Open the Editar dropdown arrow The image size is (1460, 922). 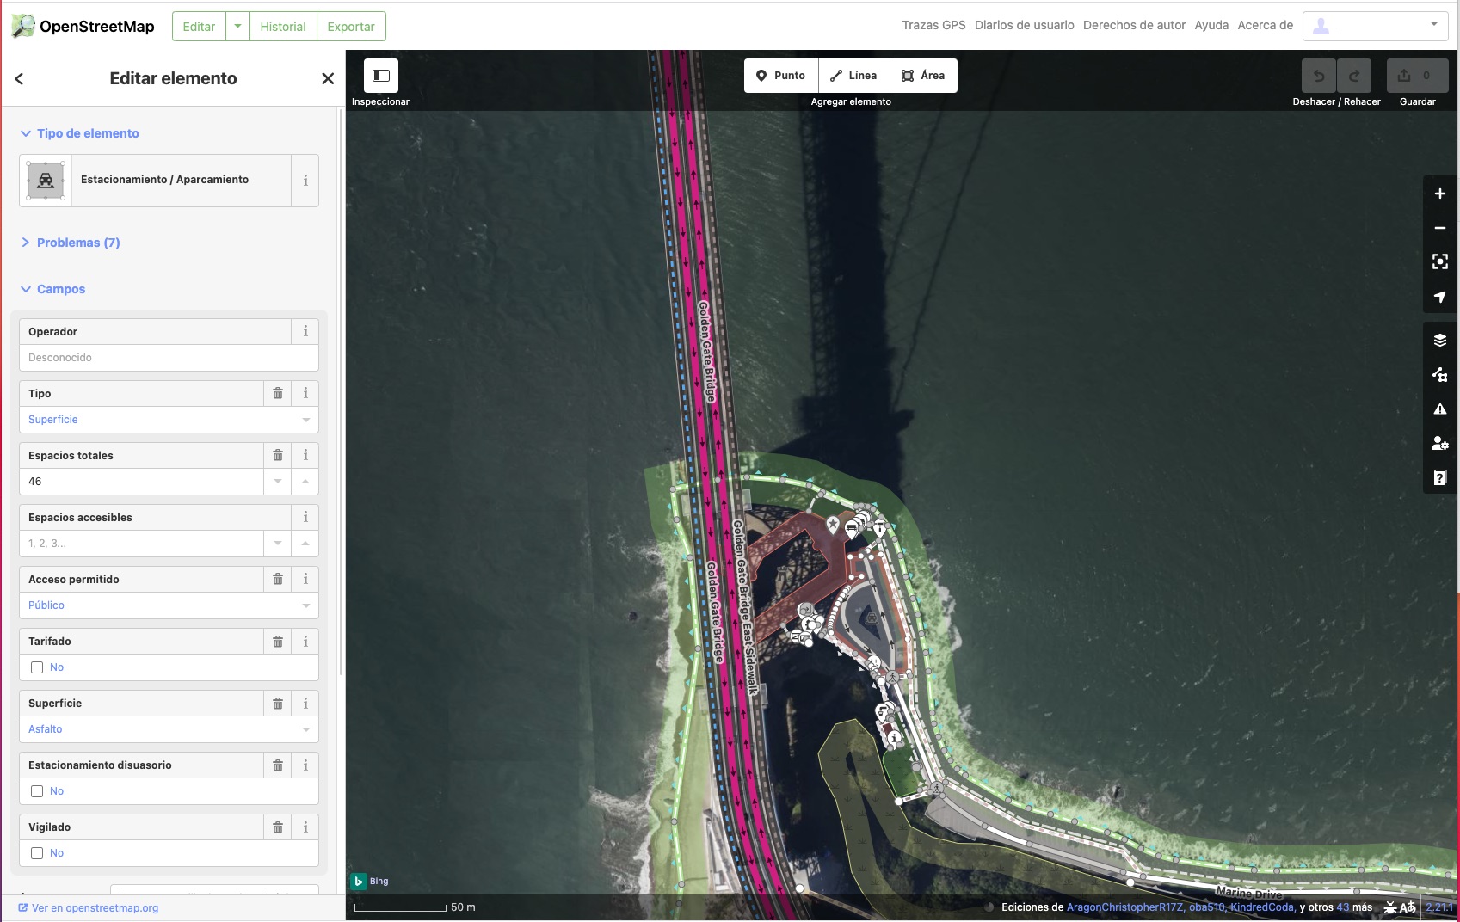(237, 27)
